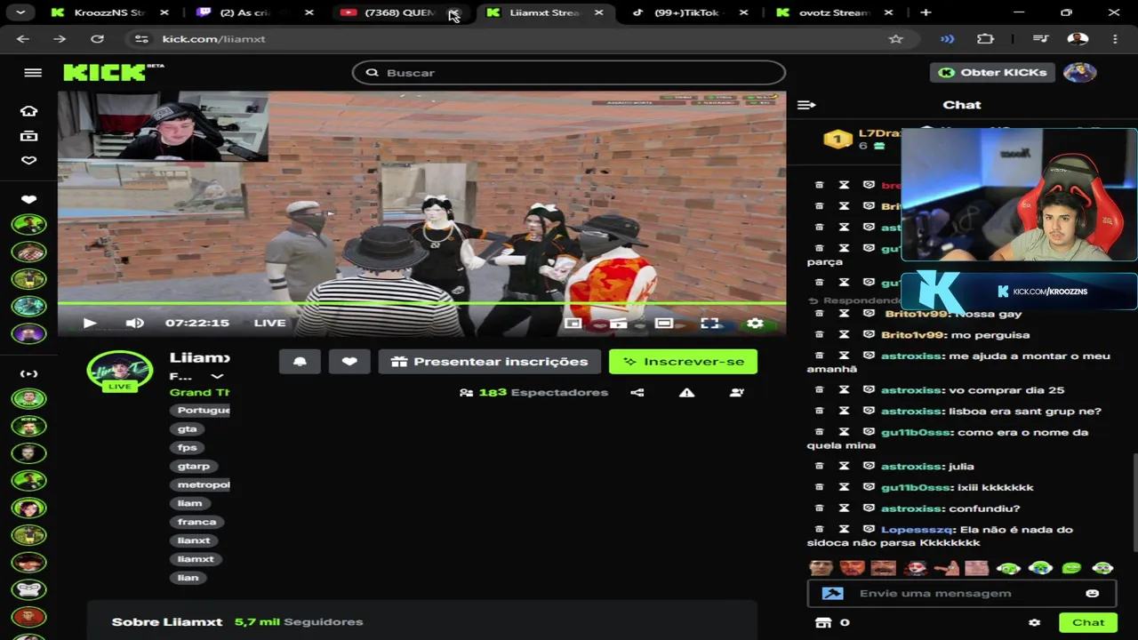Click the Grand Th category link
Viewport: 1138px width, 640px height.
(200, 392)
